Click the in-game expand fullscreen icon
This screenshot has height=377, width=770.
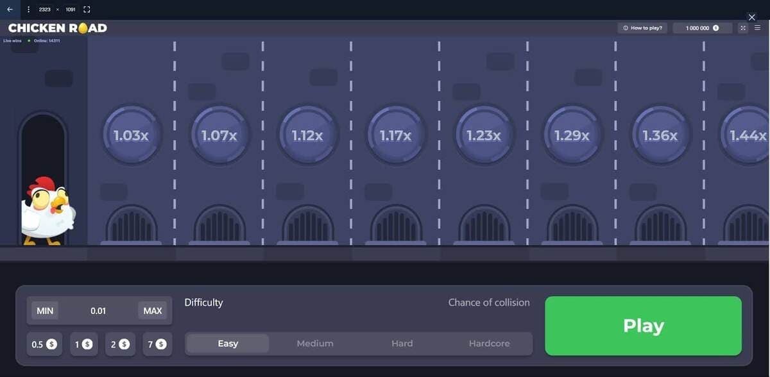coord(743,28)
